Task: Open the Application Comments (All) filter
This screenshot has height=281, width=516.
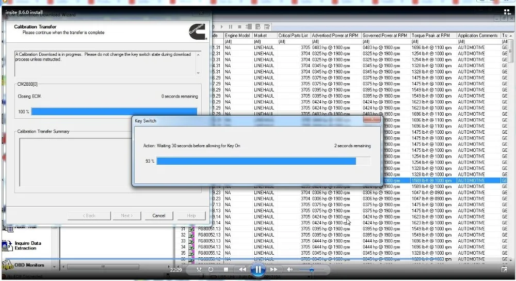Action: [x=478, y=41]
